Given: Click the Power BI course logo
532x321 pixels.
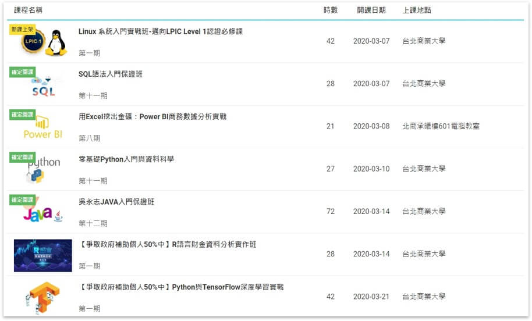Looking at the screenshot, I should pos(42,129).
